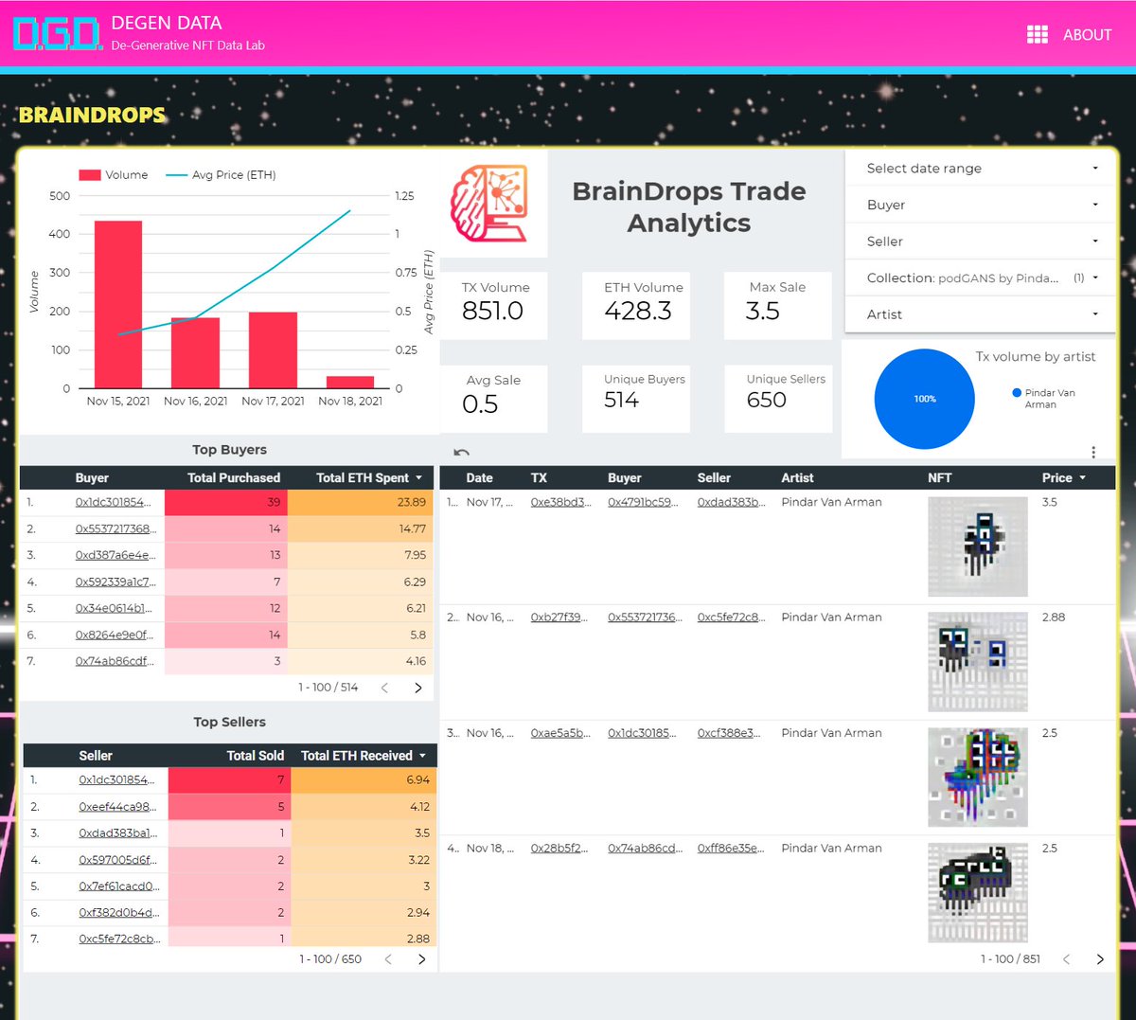Go to next page of Top Sellers table
Viewport: 1136px width, 1020px height.
coord(422,959)
